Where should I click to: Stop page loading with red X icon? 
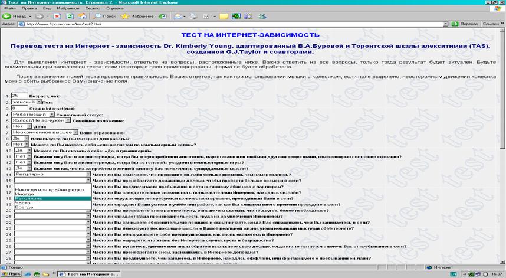tap(57, 16)
